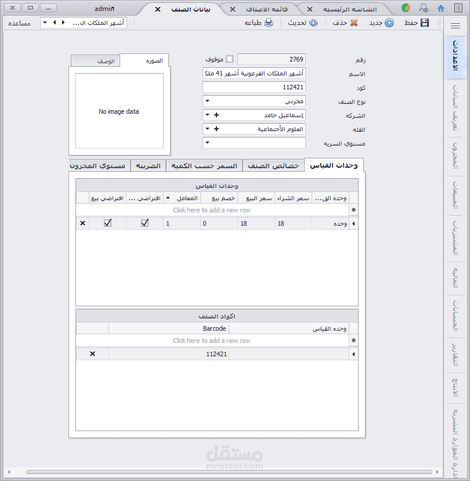Open الحسابات sidebar section
This screenshot has width=470, height=481.
455,316
